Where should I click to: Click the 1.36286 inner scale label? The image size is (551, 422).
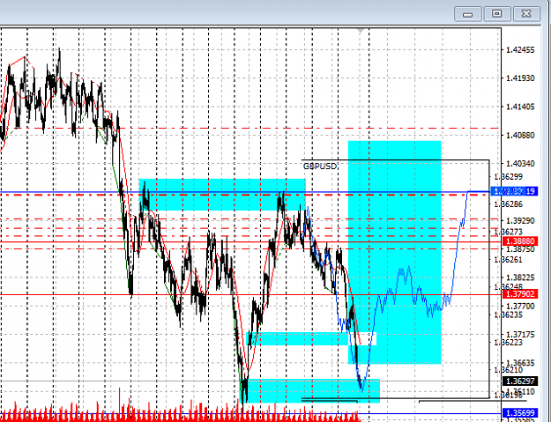coord(508,204)
